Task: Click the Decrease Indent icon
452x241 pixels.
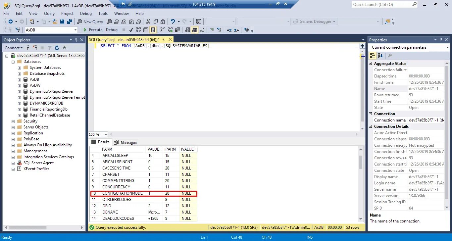Action: pos(229,30)
